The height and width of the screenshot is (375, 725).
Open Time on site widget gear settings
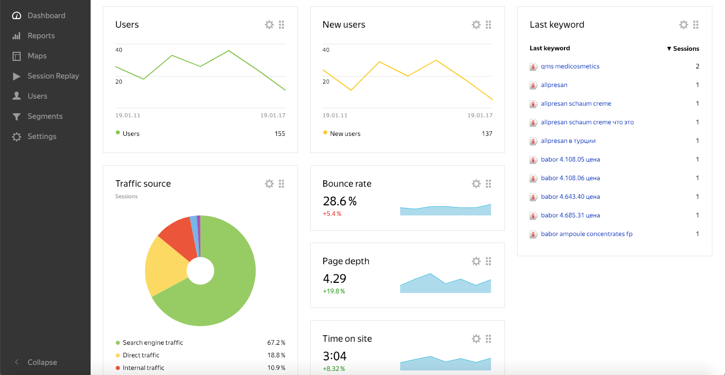(x=476, y=339)
